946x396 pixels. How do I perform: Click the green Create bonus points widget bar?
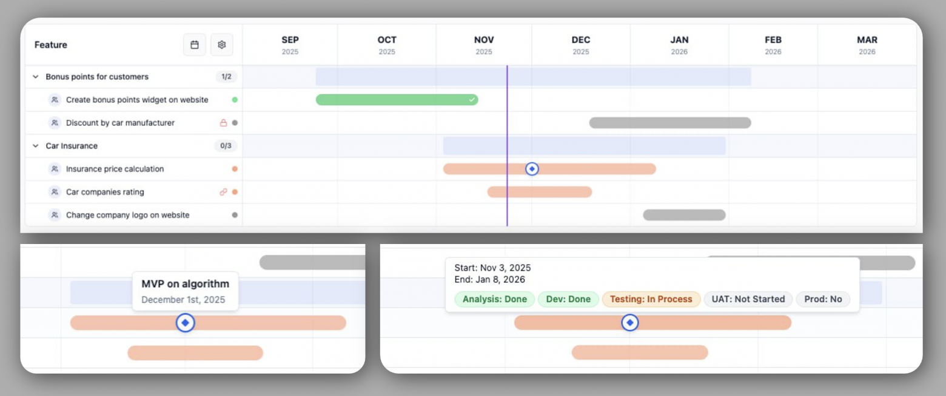click(394, 100)
